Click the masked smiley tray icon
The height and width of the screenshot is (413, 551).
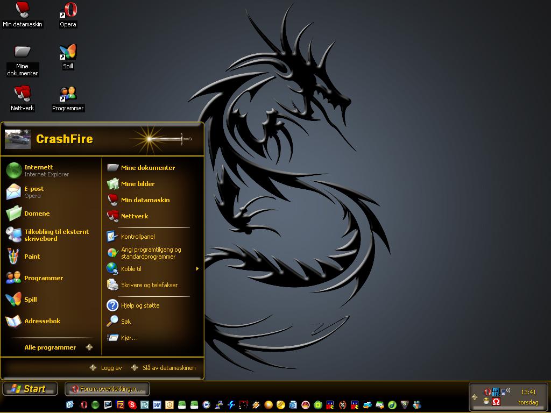[486, 401]
